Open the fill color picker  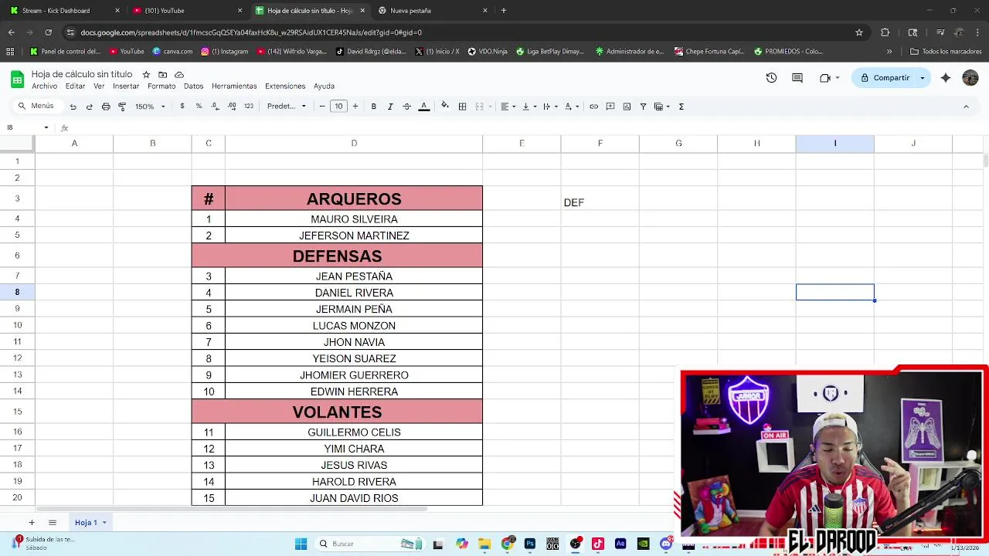click(x=444, y=107)
